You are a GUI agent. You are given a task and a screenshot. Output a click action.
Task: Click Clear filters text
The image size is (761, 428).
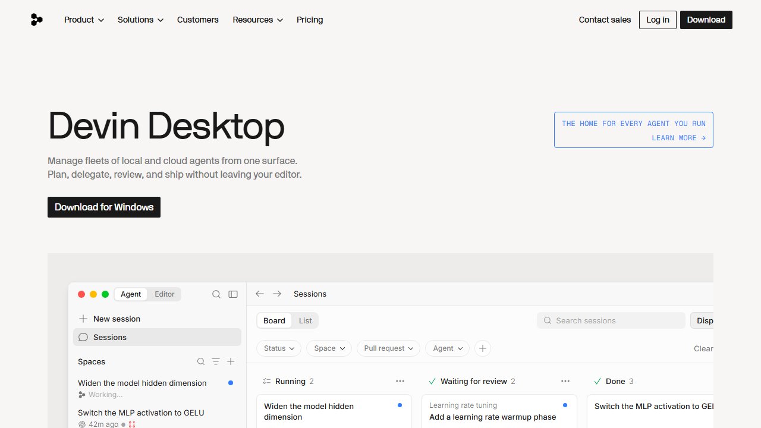[703, 348]
